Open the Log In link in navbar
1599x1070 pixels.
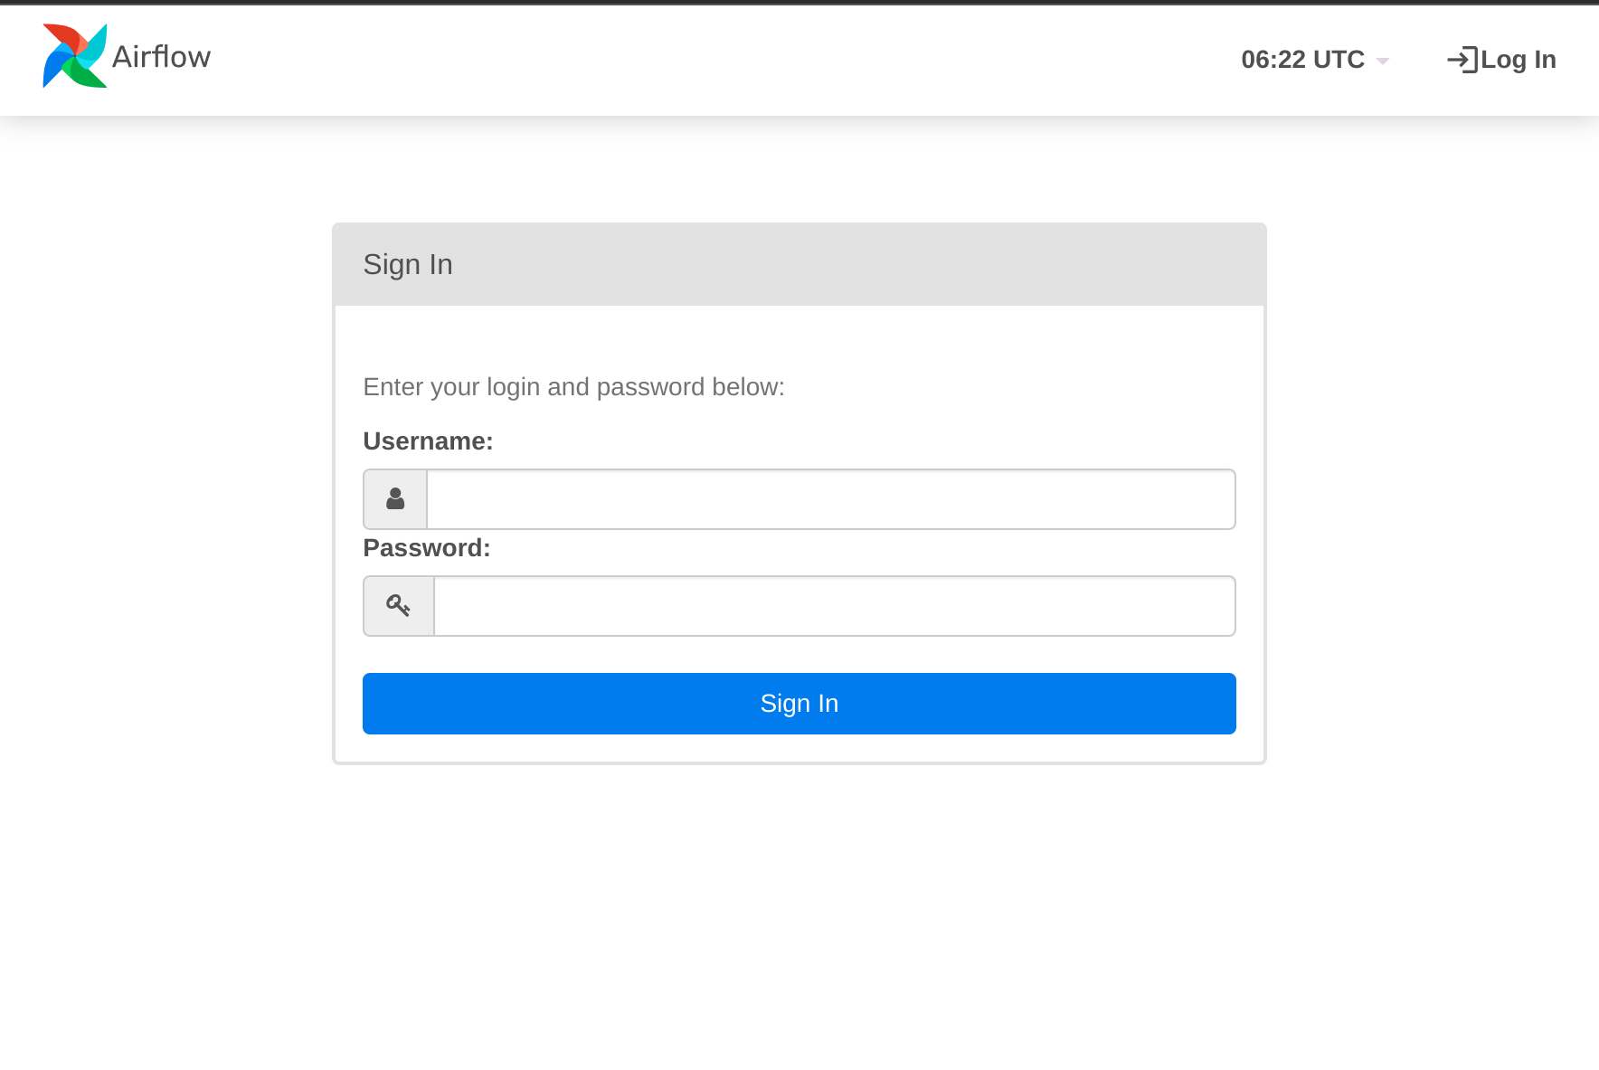[x=1518, y=60]
